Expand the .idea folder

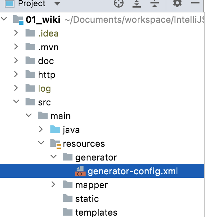point(16,33)
